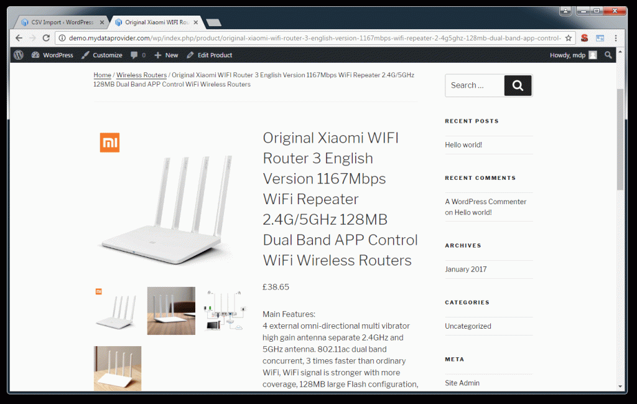Click the WordPress logo icon in admin bar
This screenshot has width=637, height=404.
tap(18, 55)
